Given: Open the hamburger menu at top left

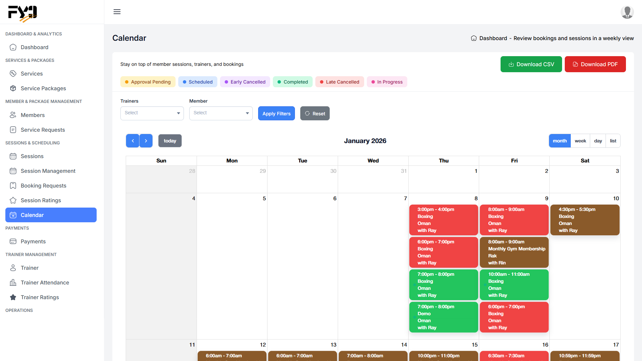Looking at the screenshot, I should (x=117, y=12).
